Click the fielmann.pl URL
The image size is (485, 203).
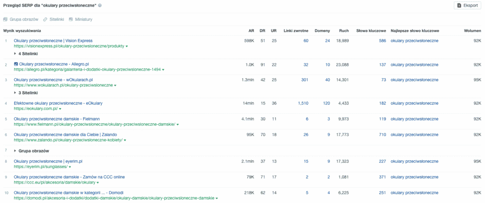[x=95, y=124]
